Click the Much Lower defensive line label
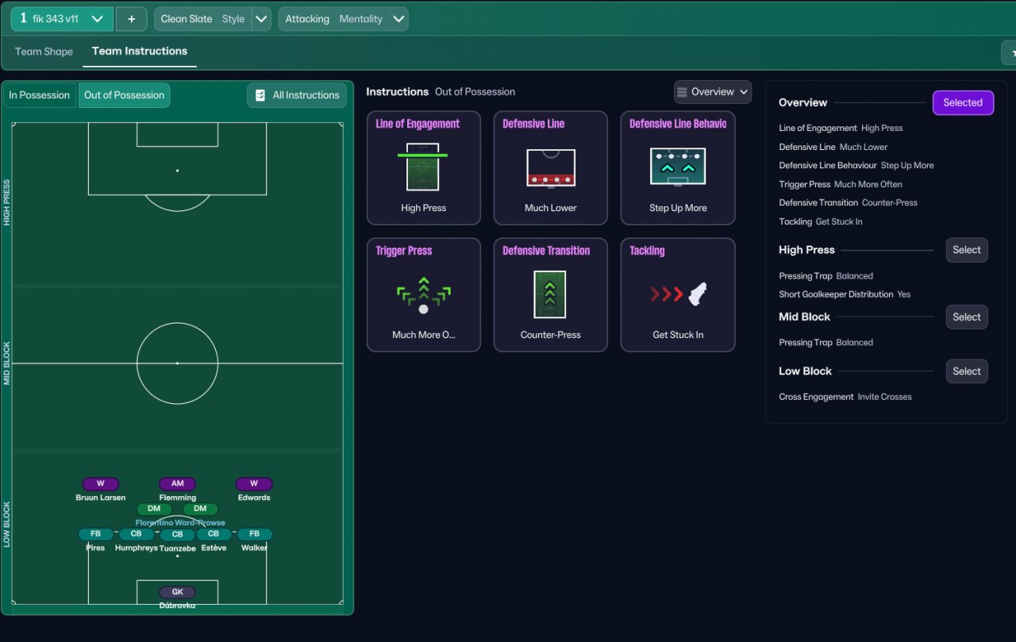The image size is (1016, 642). pyautogui.click(x=551, y=208)
